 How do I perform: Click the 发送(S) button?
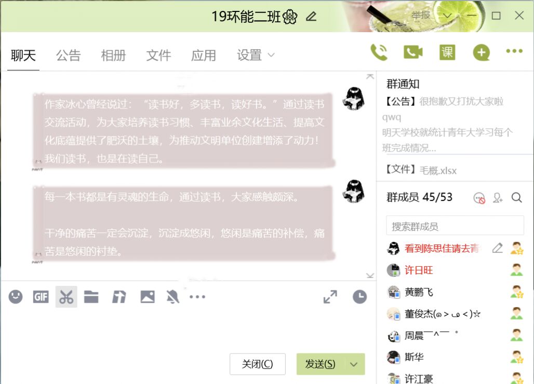(321, 364)
